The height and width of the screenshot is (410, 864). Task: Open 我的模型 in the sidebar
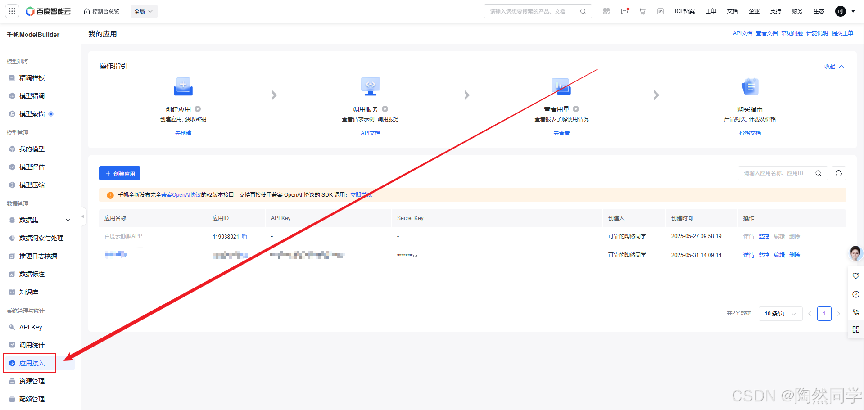click(32, 149)
